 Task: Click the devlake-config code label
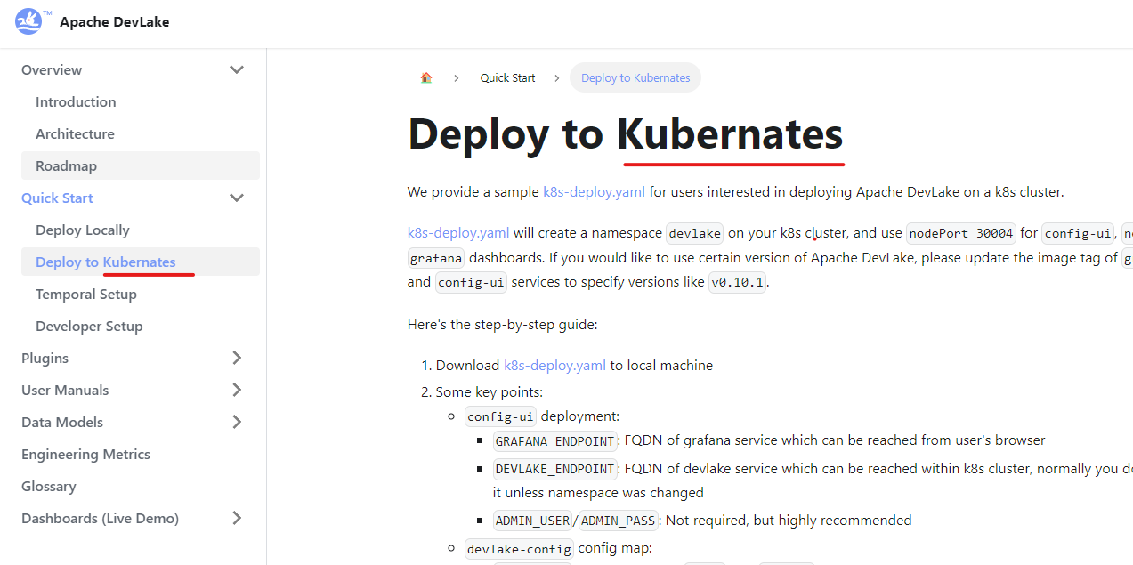519,549
